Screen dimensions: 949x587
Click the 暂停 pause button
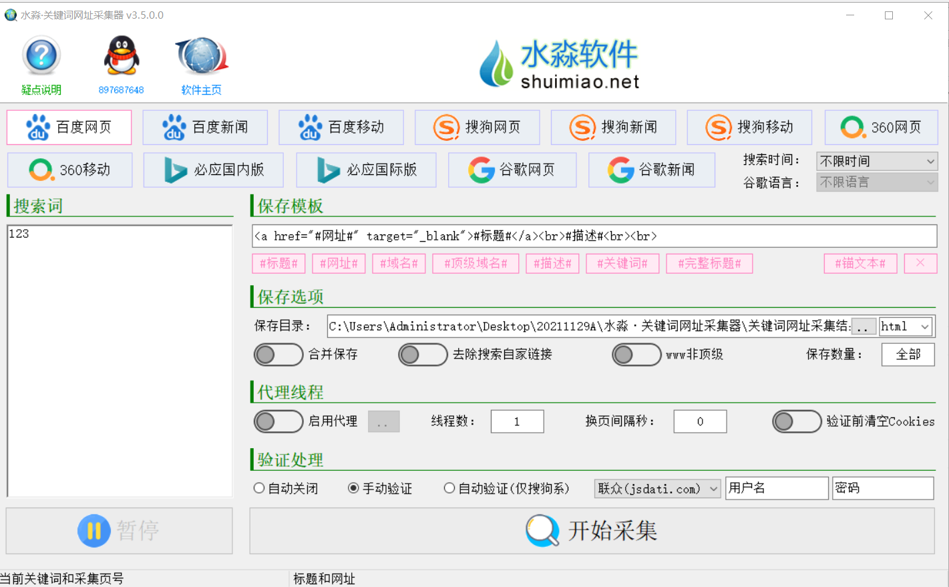pos(120,531)
